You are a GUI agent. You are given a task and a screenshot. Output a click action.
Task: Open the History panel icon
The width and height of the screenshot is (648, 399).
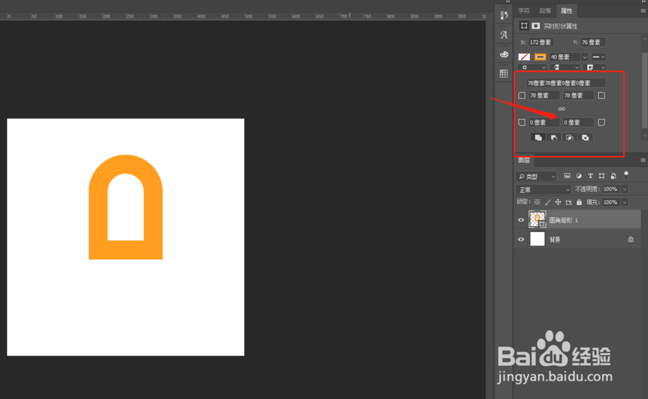[x=503, y=16]
